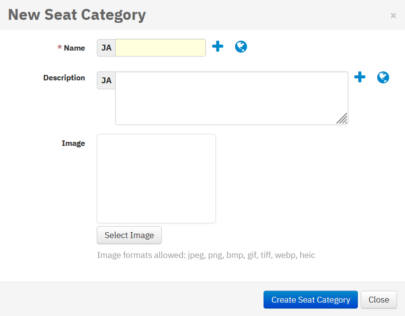
Task: Click the globe icon beside Description box
Action: click(x=383, y=77)
